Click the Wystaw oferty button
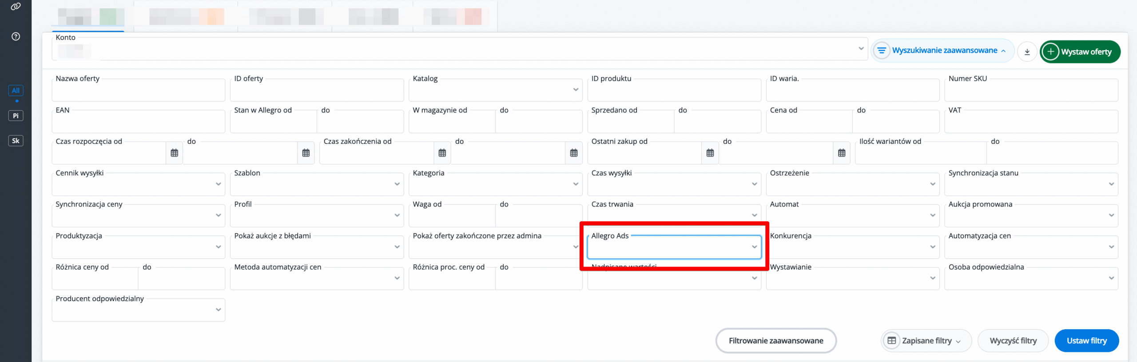This screenshot has width=1137, height=362. [1080, 52]
